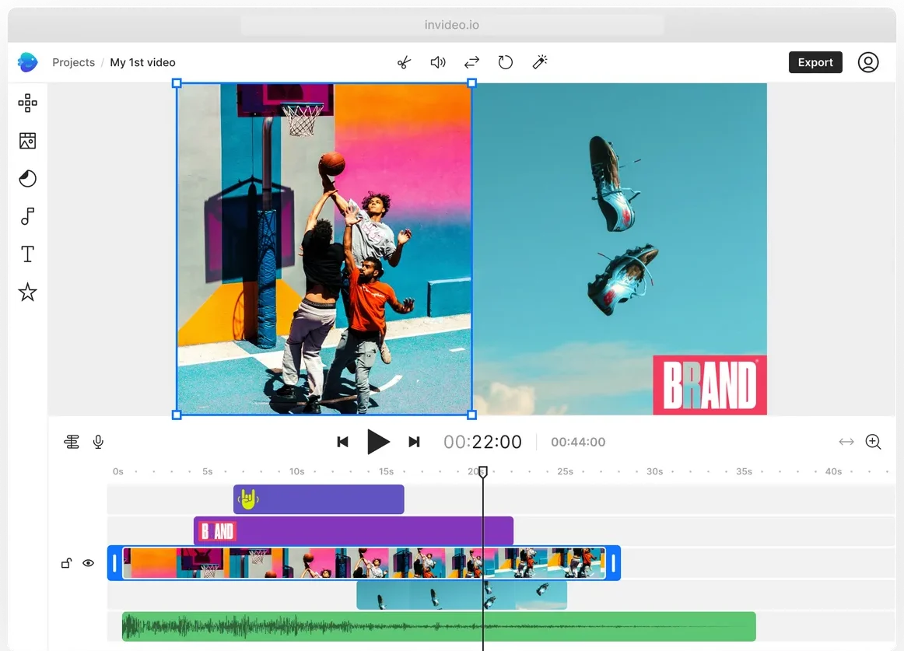Screen dimensions: 904x651
Task: Open the music note audio panel
Action: (x=27, y=216)
